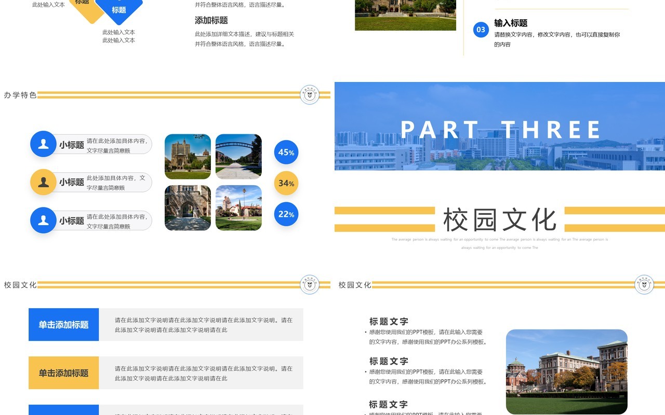This screenshot has width=665, height=415.
Task: Open the red-roof building with palm thumbnail
Action: pyautogui.click(x=238, y=208)
